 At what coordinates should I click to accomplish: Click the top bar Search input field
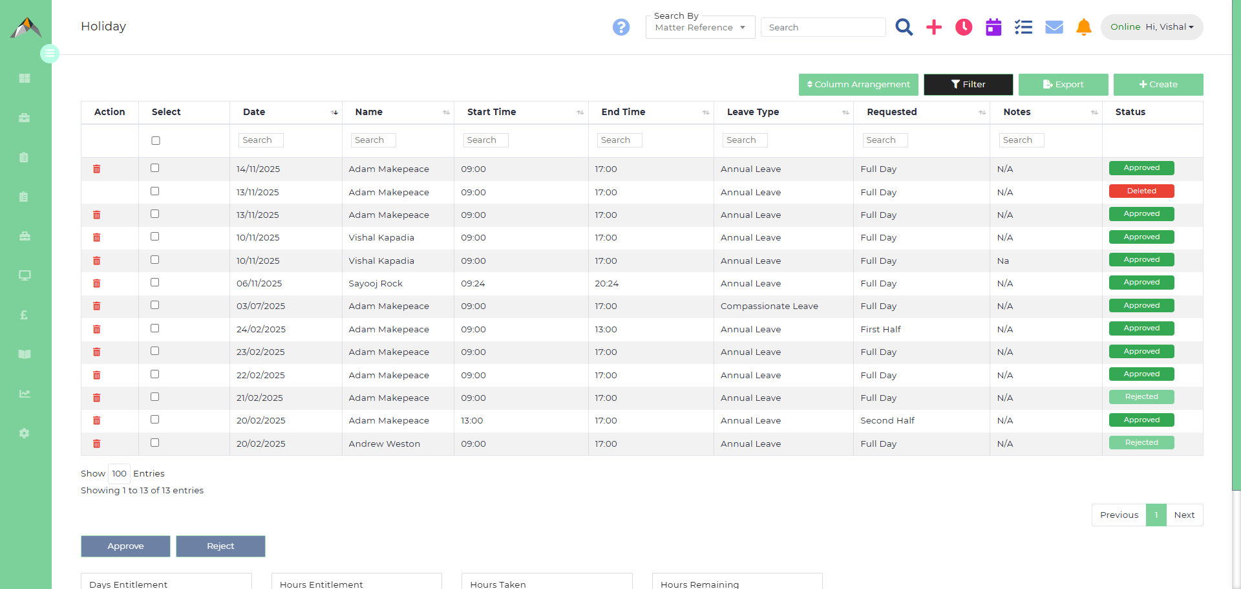823,27
